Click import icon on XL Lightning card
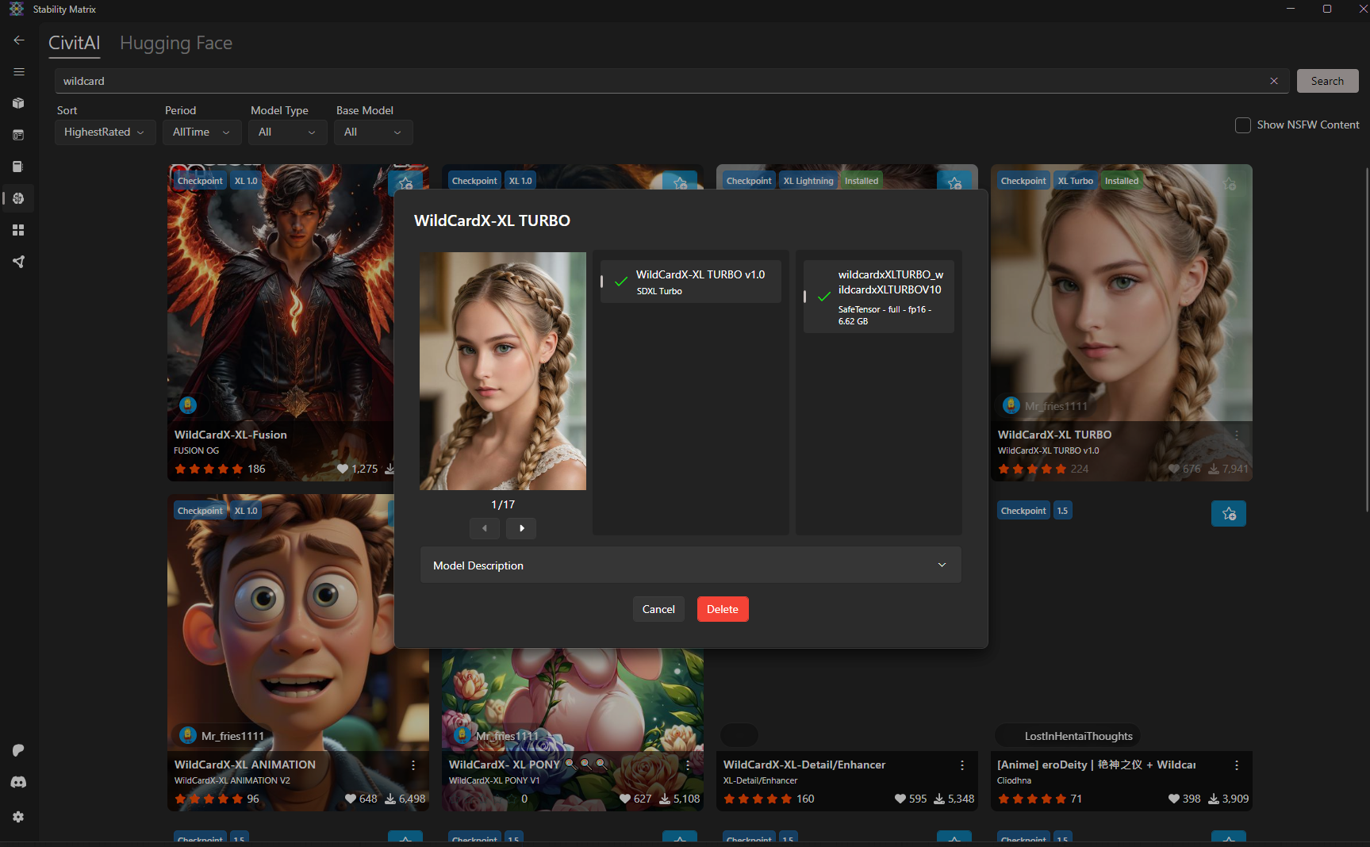This screenshot has height=847, width=1370. click(954, 182)
